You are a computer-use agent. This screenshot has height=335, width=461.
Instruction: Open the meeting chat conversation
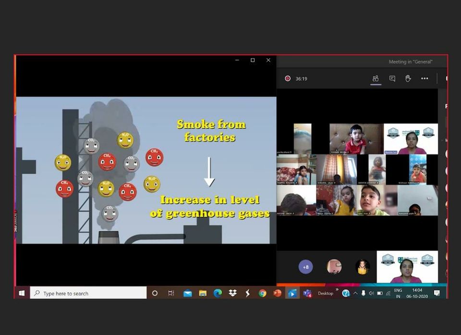[x=392, y=78]
